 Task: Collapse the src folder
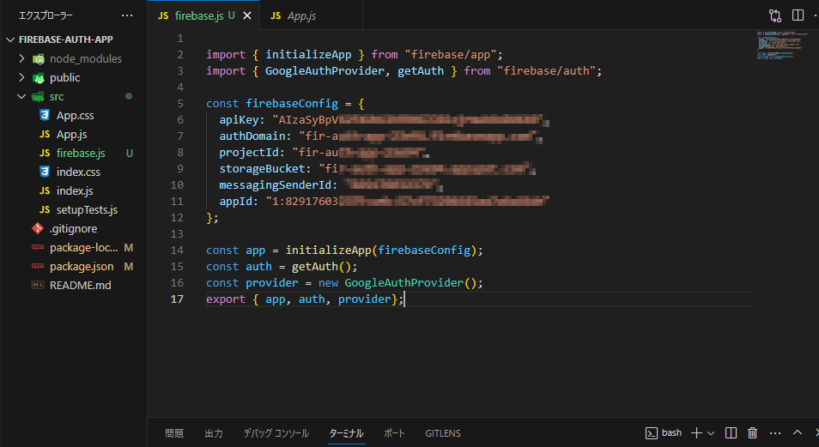(x=21, y=96)
